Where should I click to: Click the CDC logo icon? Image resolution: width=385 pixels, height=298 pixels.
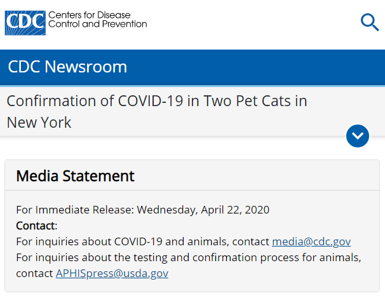(25, 22)
